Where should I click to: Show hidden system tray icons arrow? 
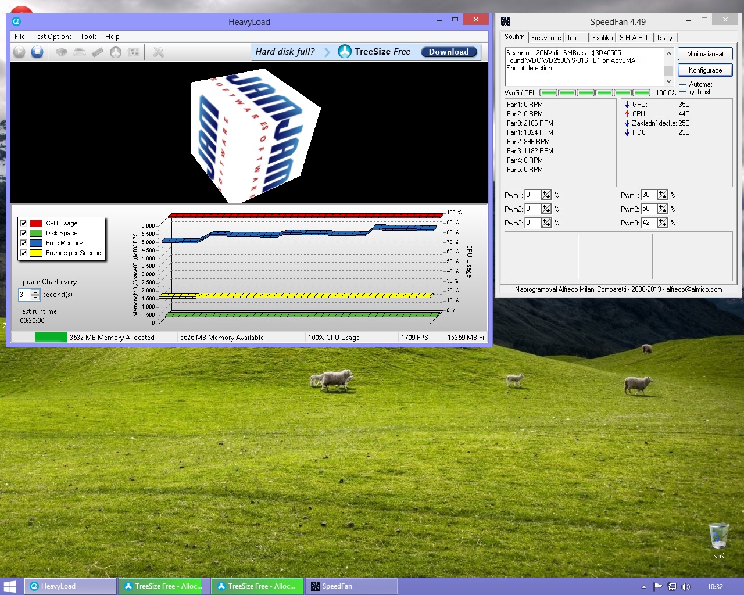point(643,587)
